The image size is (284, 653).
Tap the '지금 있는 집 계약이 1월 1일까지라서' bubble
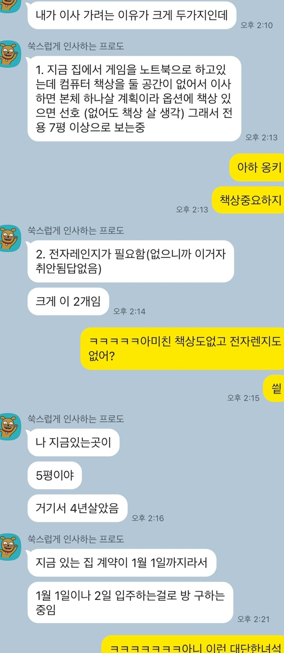(122, 563)
